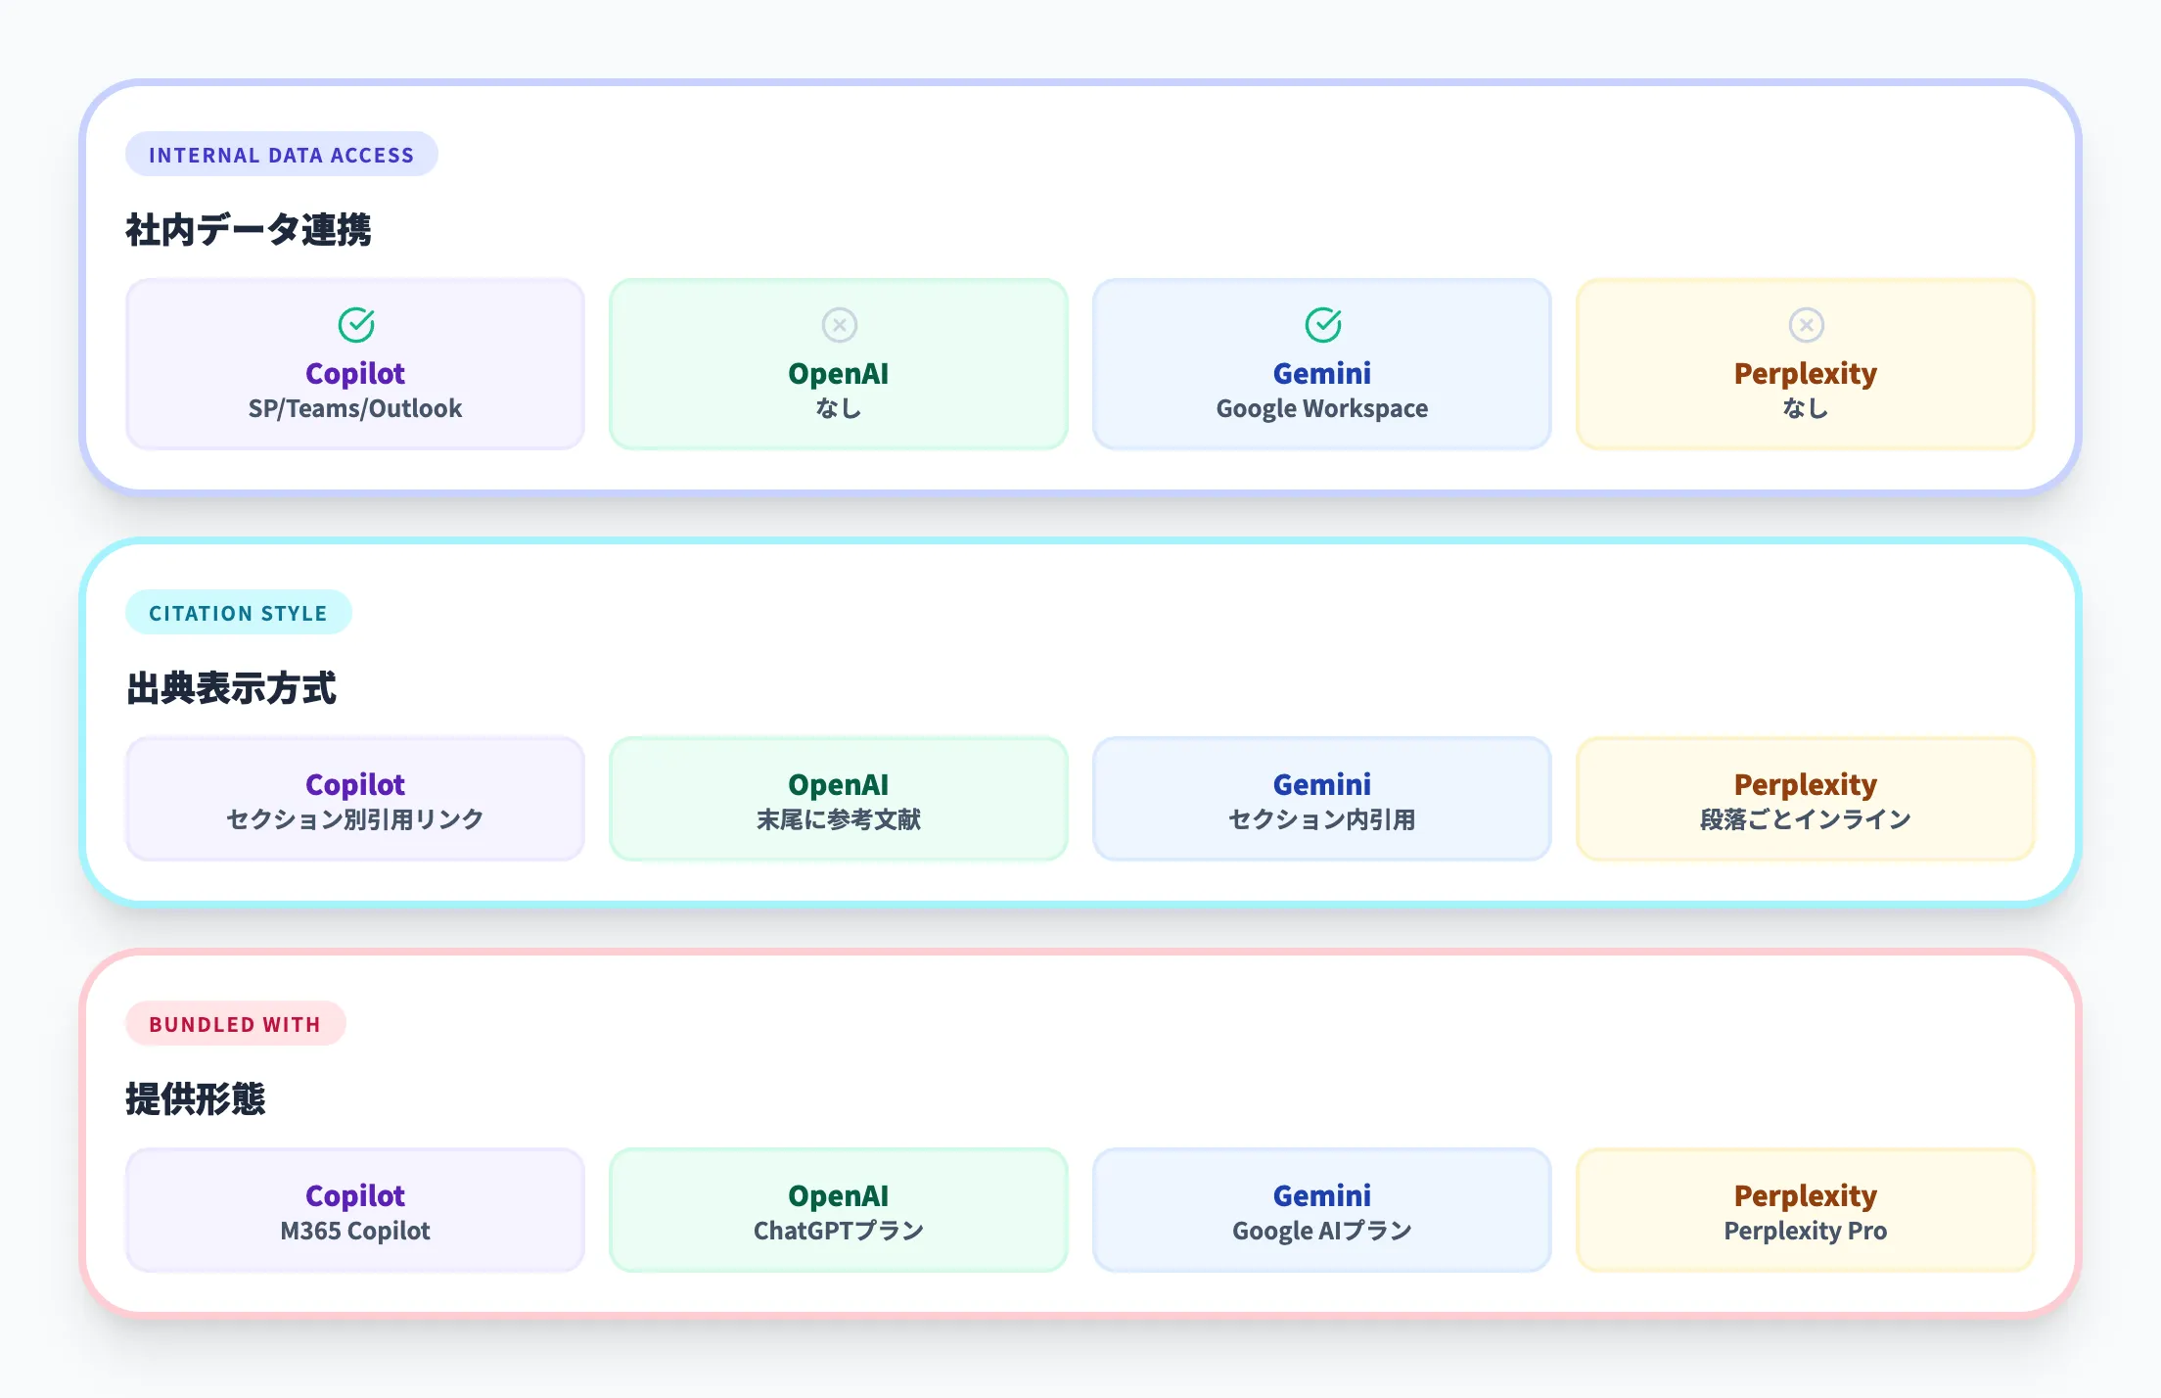The width and height of the screenshot is (2161, 1398).
Task: Select the Perplexity 段落ごとインライン card
Action: pos(1806,800)
